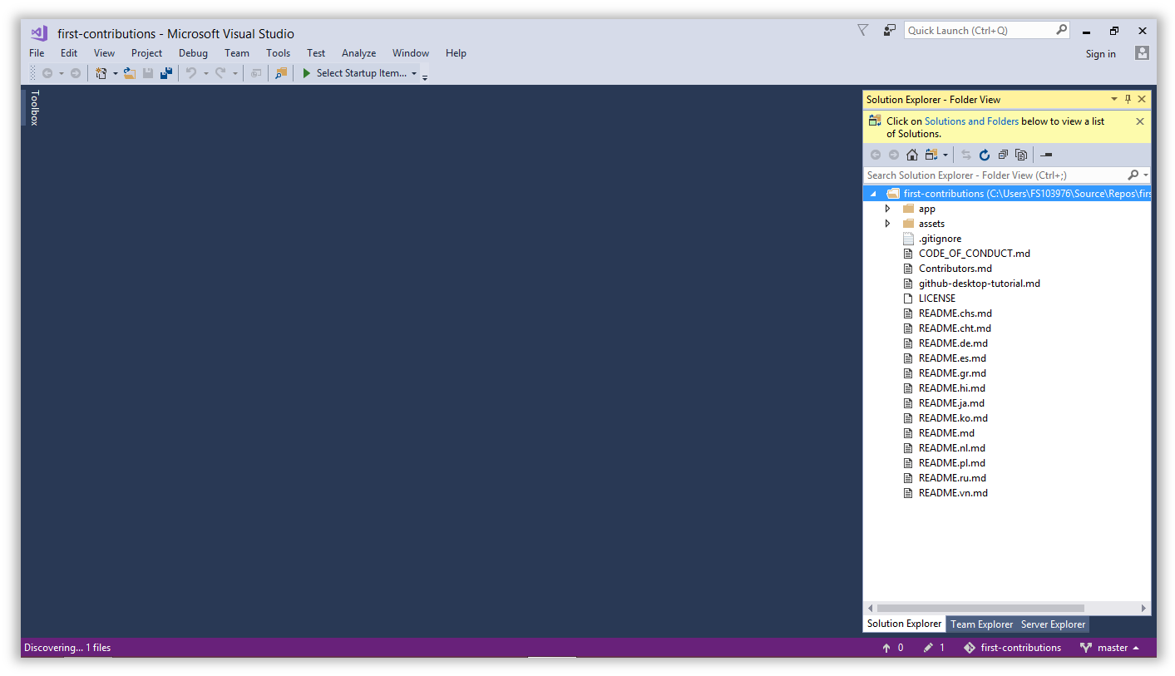
Task: Click the Solution Explorer horizontal scrollbar
Action: (980, 608)
